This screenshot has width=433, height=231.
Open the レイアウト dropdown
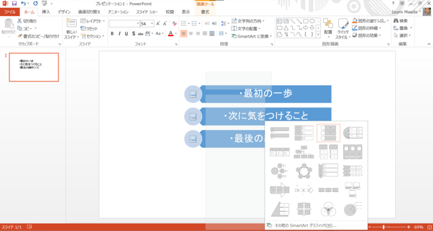[93, 21]
